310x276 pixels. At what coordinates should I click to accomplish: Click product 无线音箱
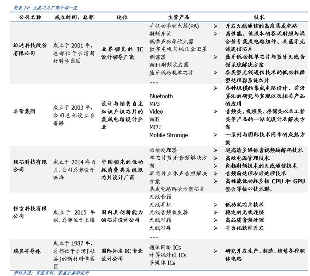pos(160,197)
